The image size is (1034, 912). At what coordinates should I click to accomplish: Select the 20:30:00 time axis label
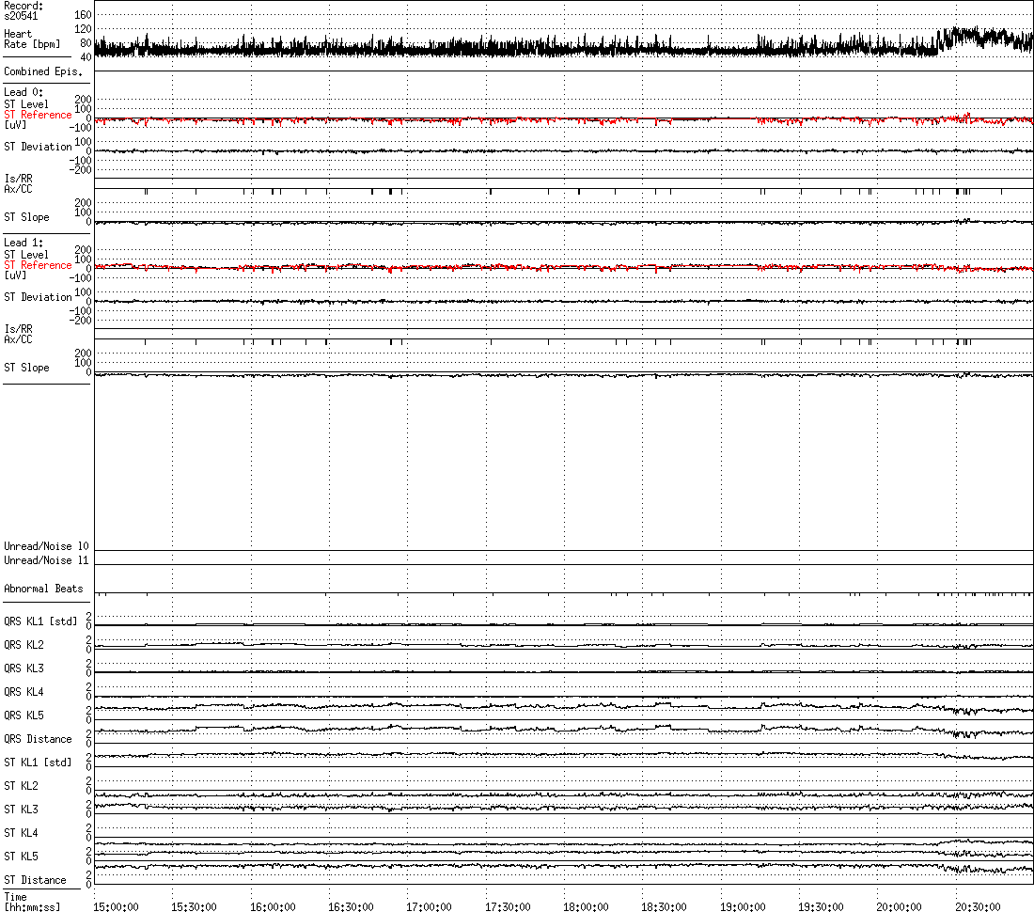click(x=977, y=906)
